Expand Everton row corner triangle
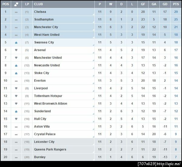 93,83
